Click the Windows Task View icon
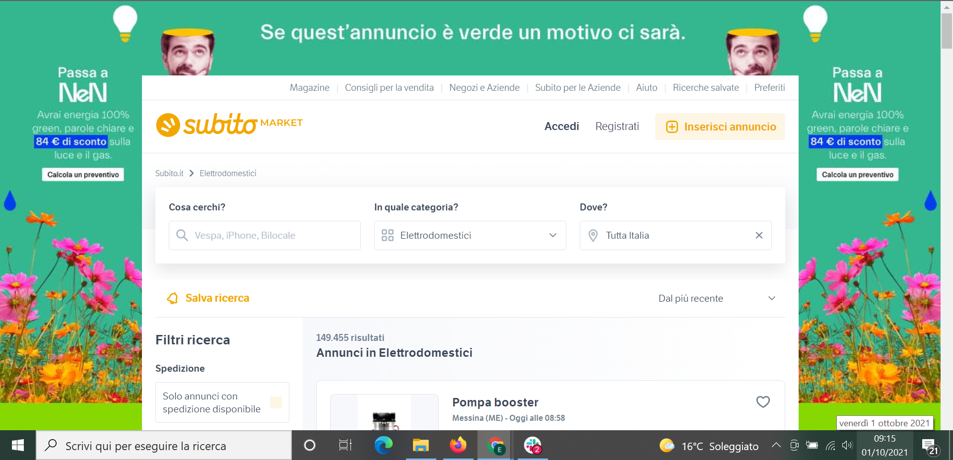 [345, 446]
